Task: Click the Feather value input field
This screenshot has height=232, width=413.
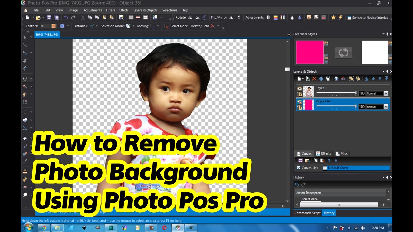Action: click(45, 26)
